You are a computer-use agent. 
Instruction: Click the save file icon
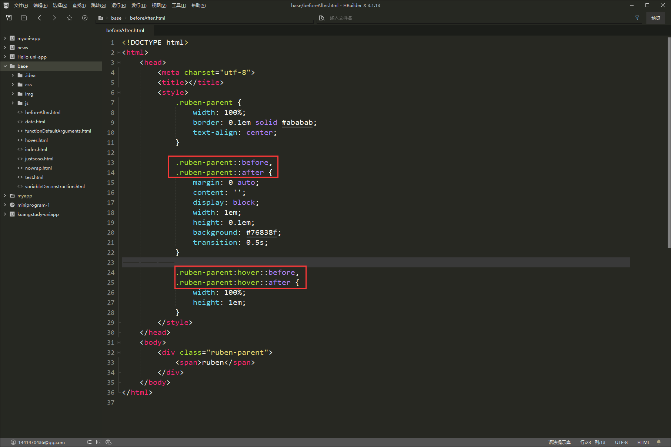coord(24,18)
